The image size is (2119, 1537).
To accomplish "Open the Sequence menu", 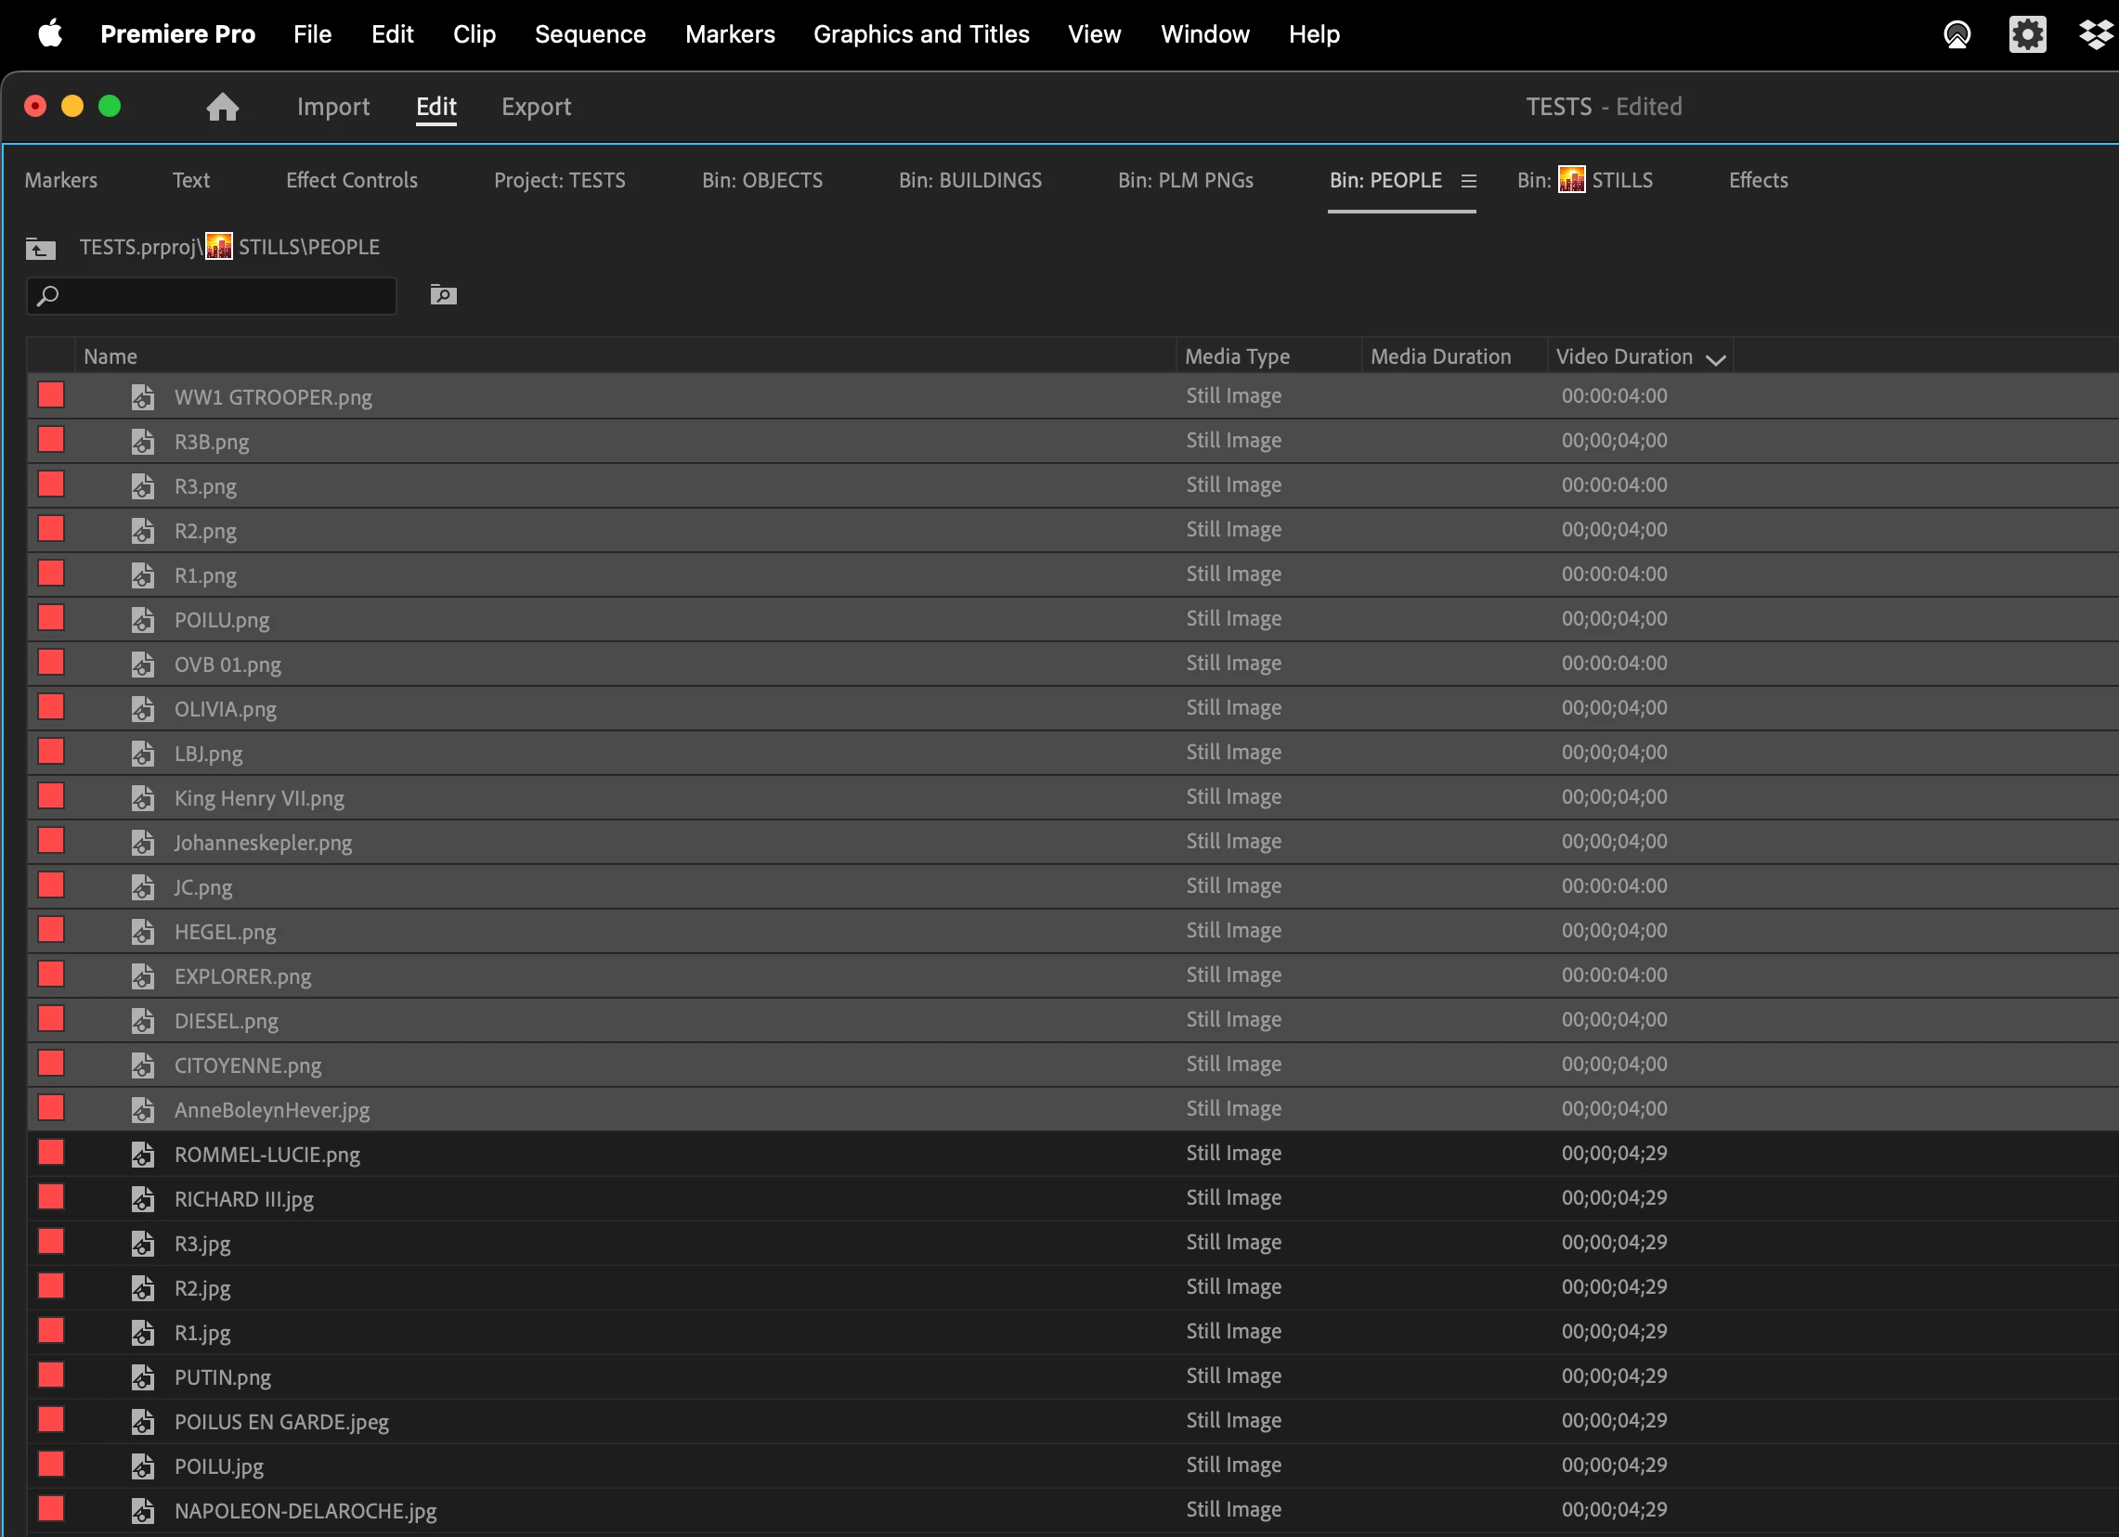I will coord(590,34).
